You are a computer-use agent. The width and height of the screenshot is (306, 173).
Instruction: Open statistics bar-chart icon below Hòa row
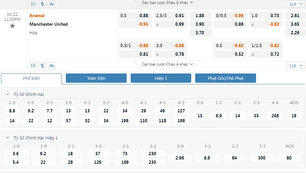[x=51, y=65]
